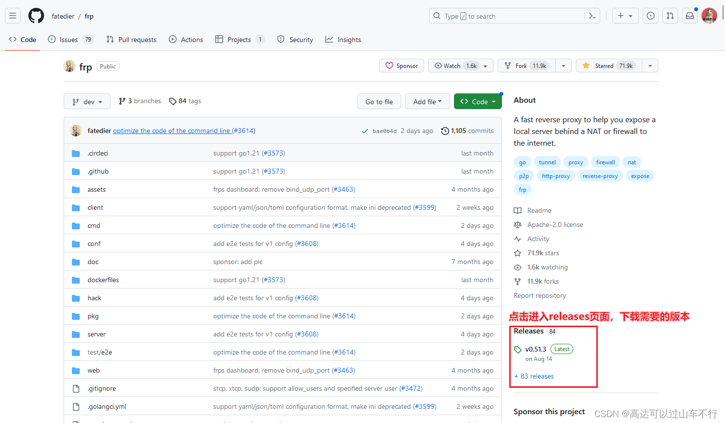Open the cmd folder
Screen dimensions: 725x423
click(94, 225)
